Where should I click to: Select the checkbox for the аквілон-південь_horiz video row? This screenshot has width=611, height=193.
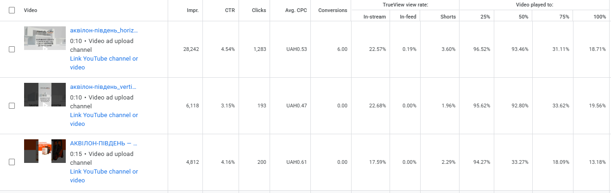pos(12,49)
